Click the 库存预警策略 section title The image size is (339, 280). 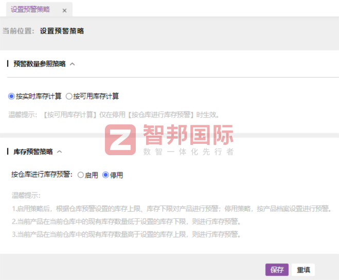click(x=33, y=152)
